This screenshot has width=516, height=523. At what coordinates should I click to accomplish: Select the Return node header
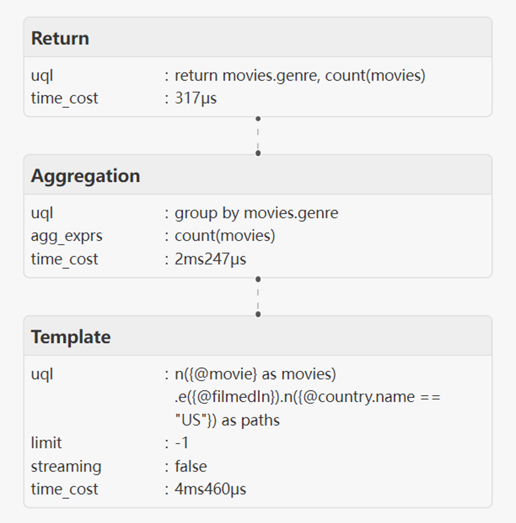tap(258, 37)
